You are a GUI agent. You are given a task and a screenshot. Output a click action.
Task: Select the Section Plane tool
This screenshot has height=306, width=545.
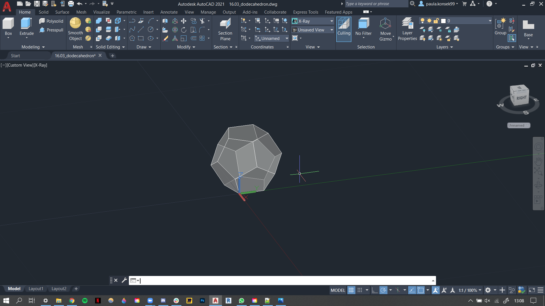225,29
